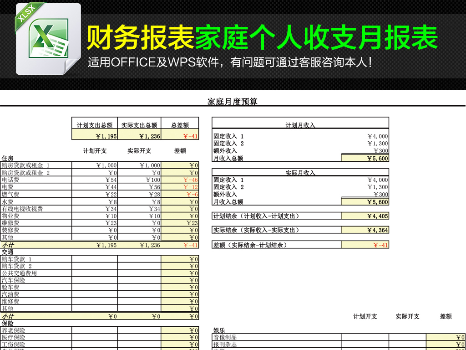Select the 实际月收入 table header

click(300, 171)
